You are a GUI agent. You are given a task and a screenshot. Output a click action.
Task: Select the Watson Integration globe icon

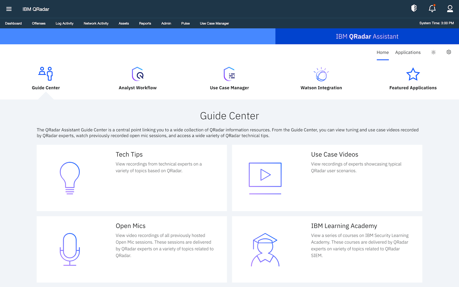point(321,73)
